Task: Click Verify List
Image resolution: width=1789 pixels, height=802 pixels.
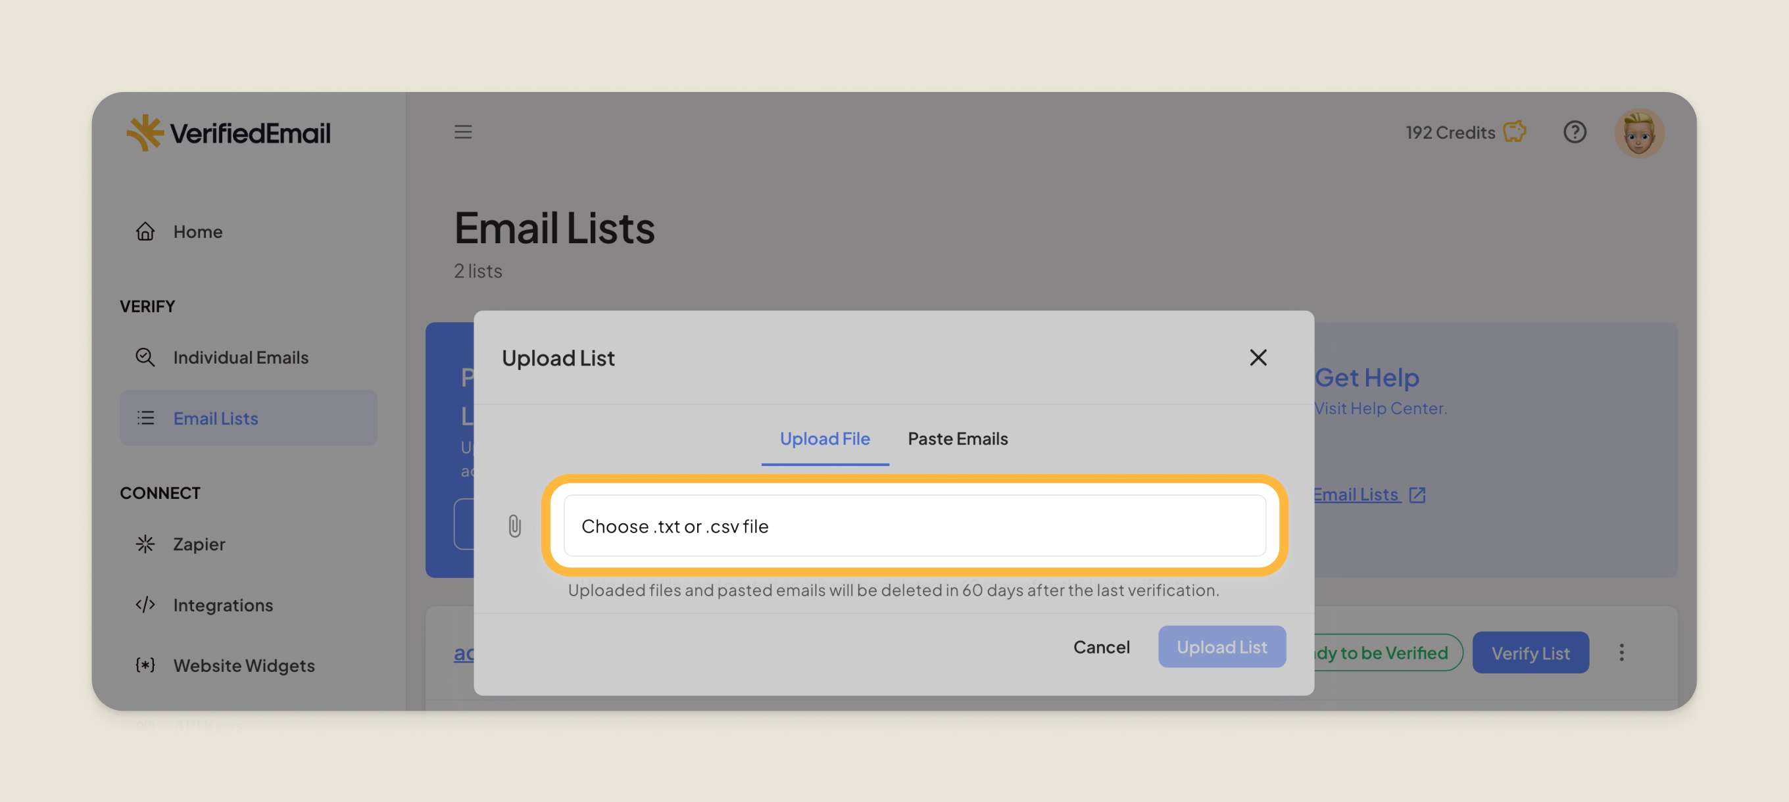Action: pos(1531,652)
